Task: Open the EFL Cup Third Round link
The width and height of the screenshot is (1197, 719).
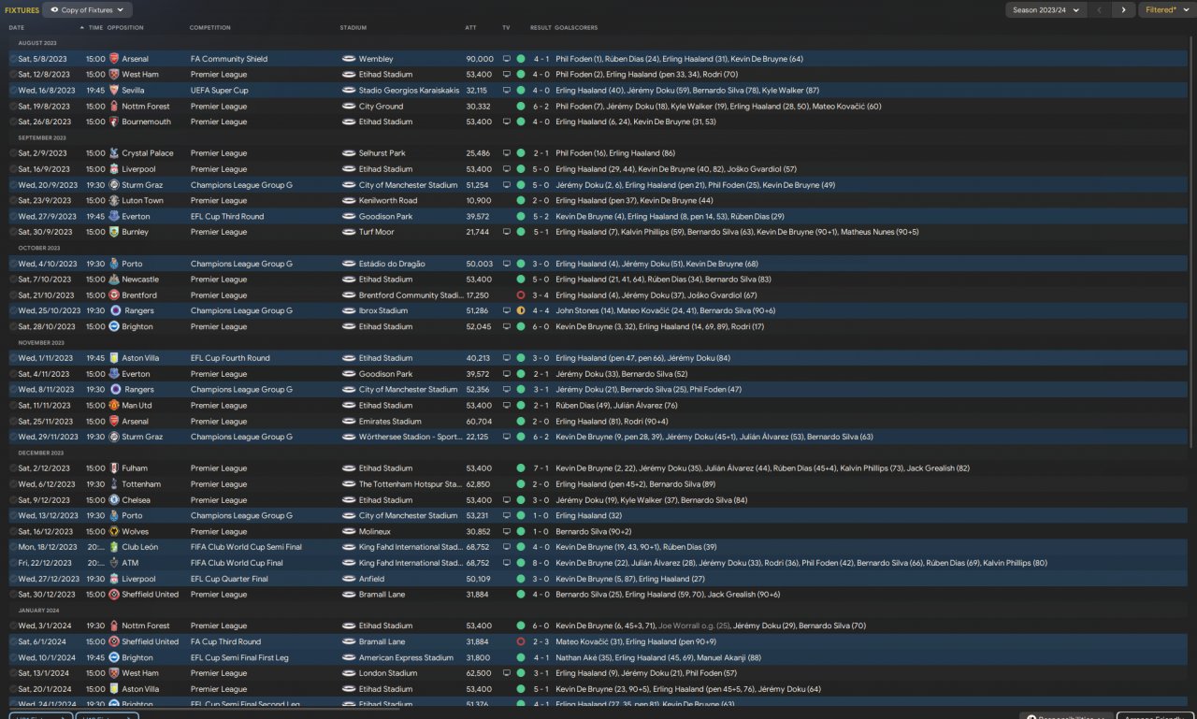Action: [227, 216]
